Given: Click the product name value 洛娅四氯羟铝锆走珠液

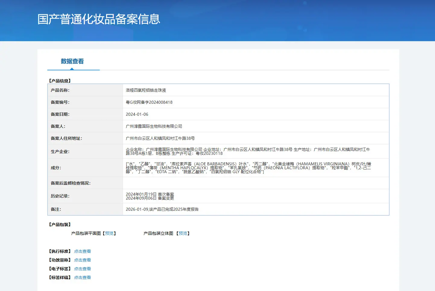Looking at the screenshot, I should pos(146,90).
